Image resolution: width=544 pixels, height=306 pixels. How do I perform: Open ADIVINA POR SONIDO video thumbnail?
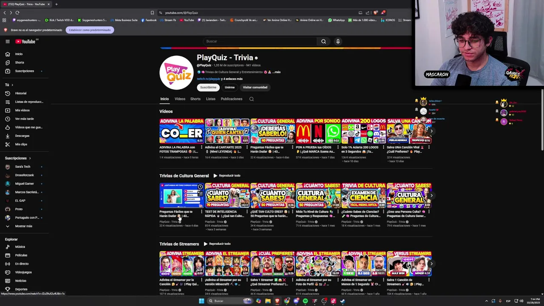(318, 131)
